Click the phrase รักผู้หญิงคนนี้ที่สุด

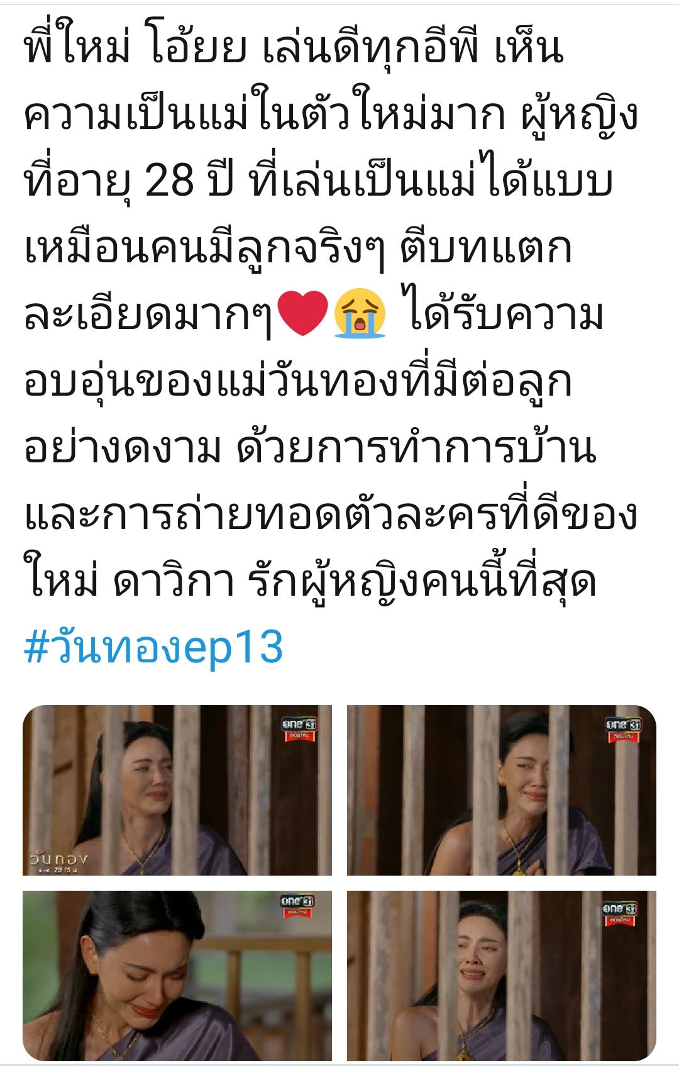[422, 581]
